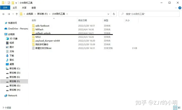Click the forward navigation arrow
This screenshot has width=182, height=110.
(9, 14)
